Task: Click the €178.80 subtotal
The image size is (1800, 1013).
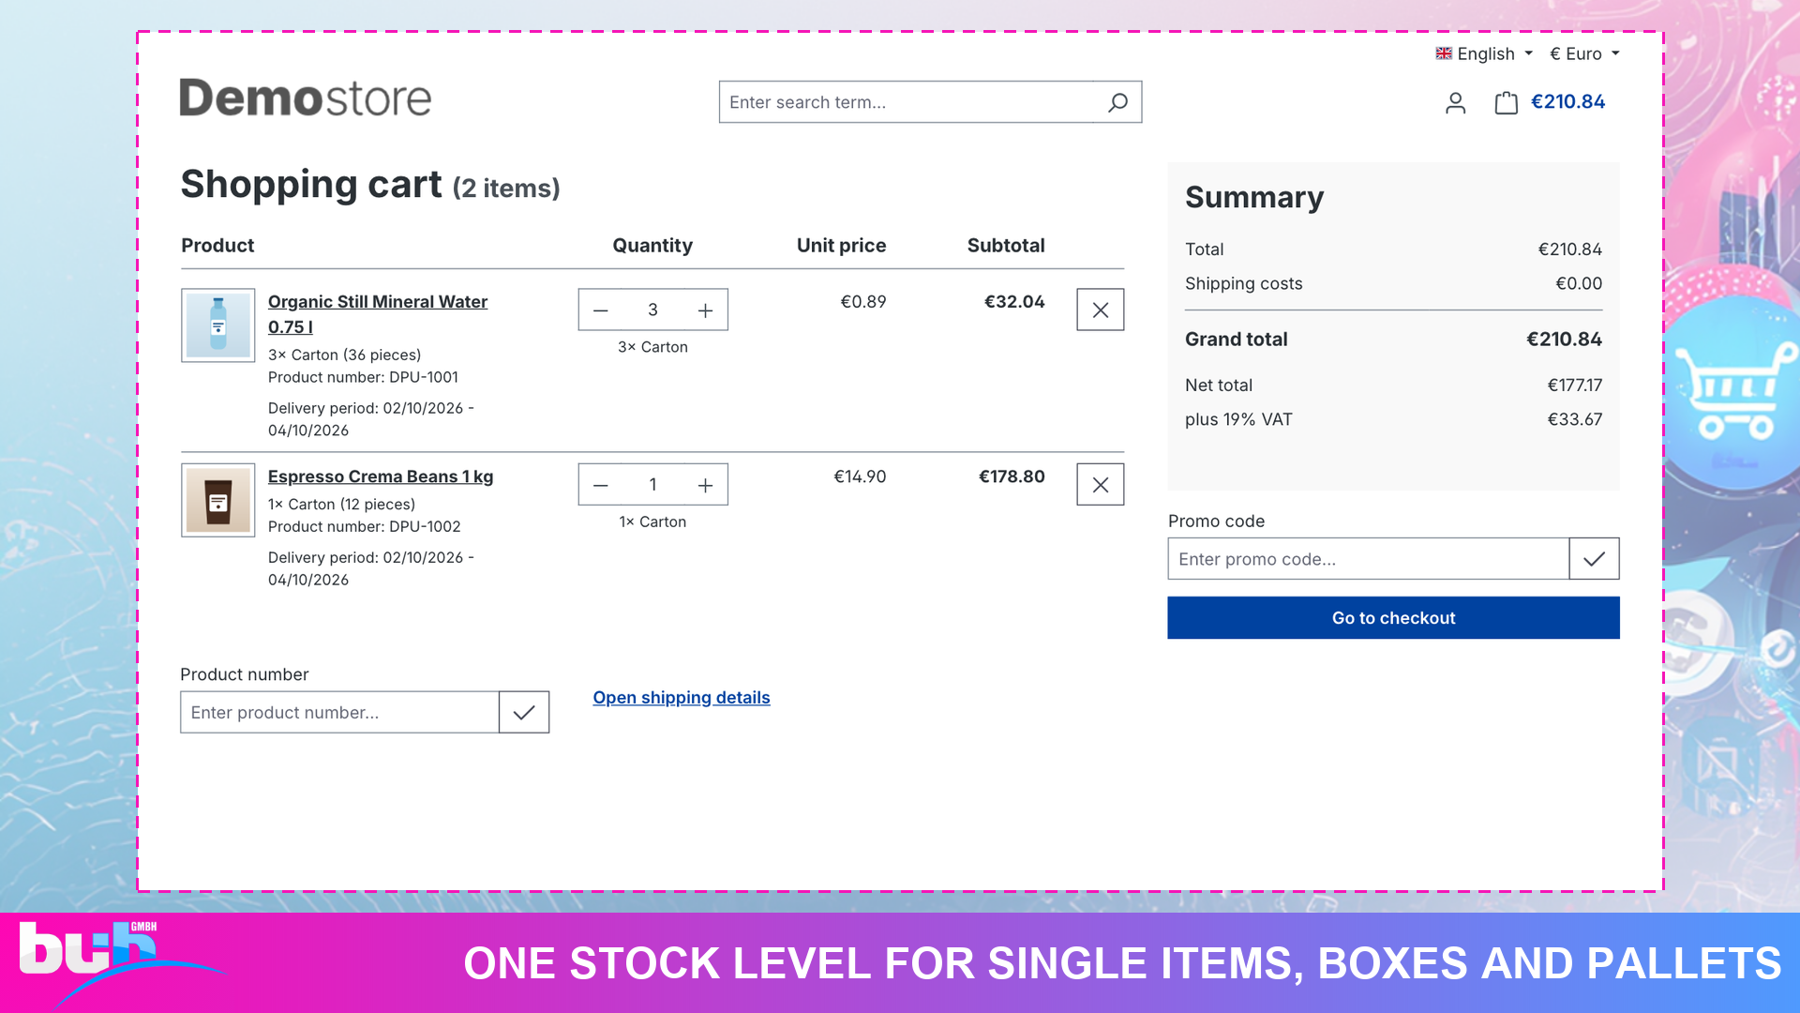Action: (1012, 476)
